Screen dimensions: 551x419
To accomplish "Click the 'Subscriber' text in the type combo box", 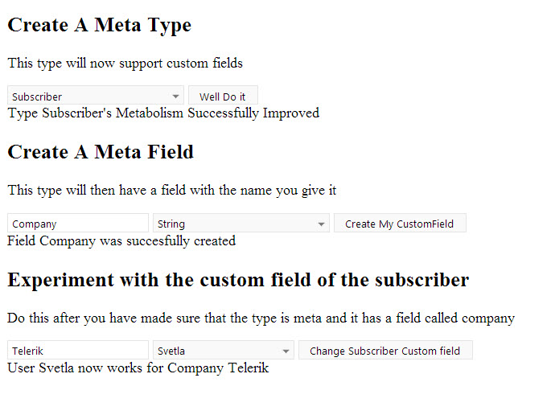I will tap(38, 97).
